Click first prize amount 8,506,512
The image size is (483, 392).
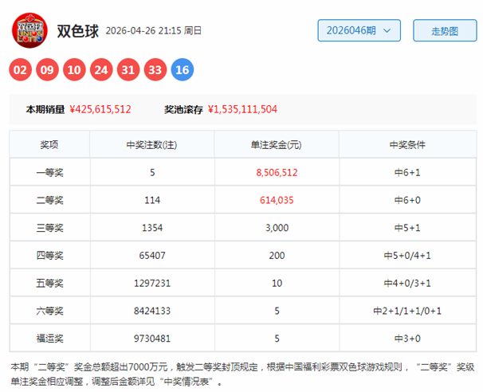tap(277, 172)
